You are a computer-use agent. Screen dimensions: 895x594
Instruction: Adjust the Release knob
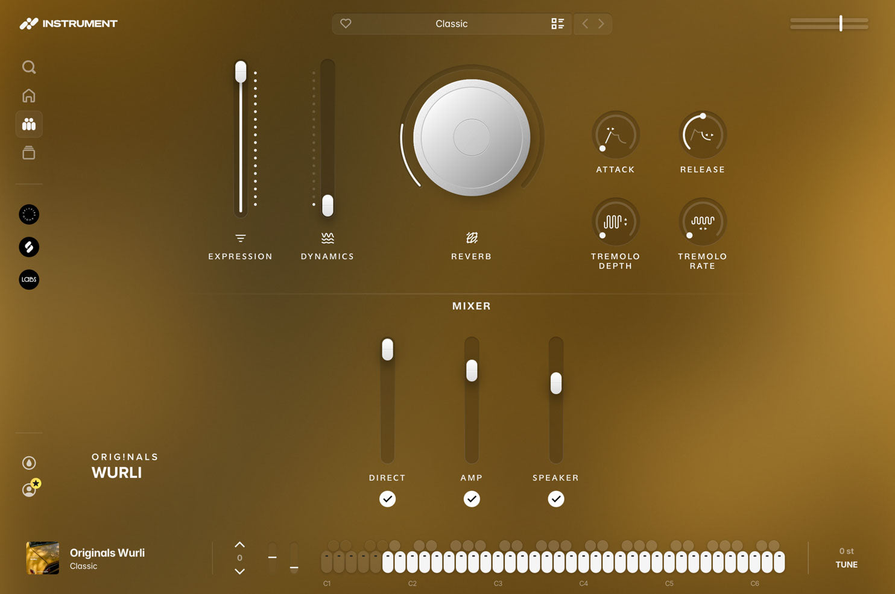[x=703, y=135]
